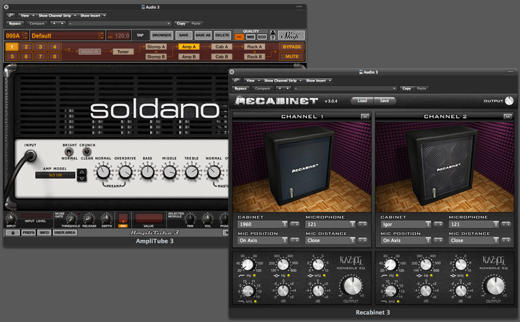Click Channel 1 high-pass Hz knob
520x322 pixels.
(x=248, y=265)
